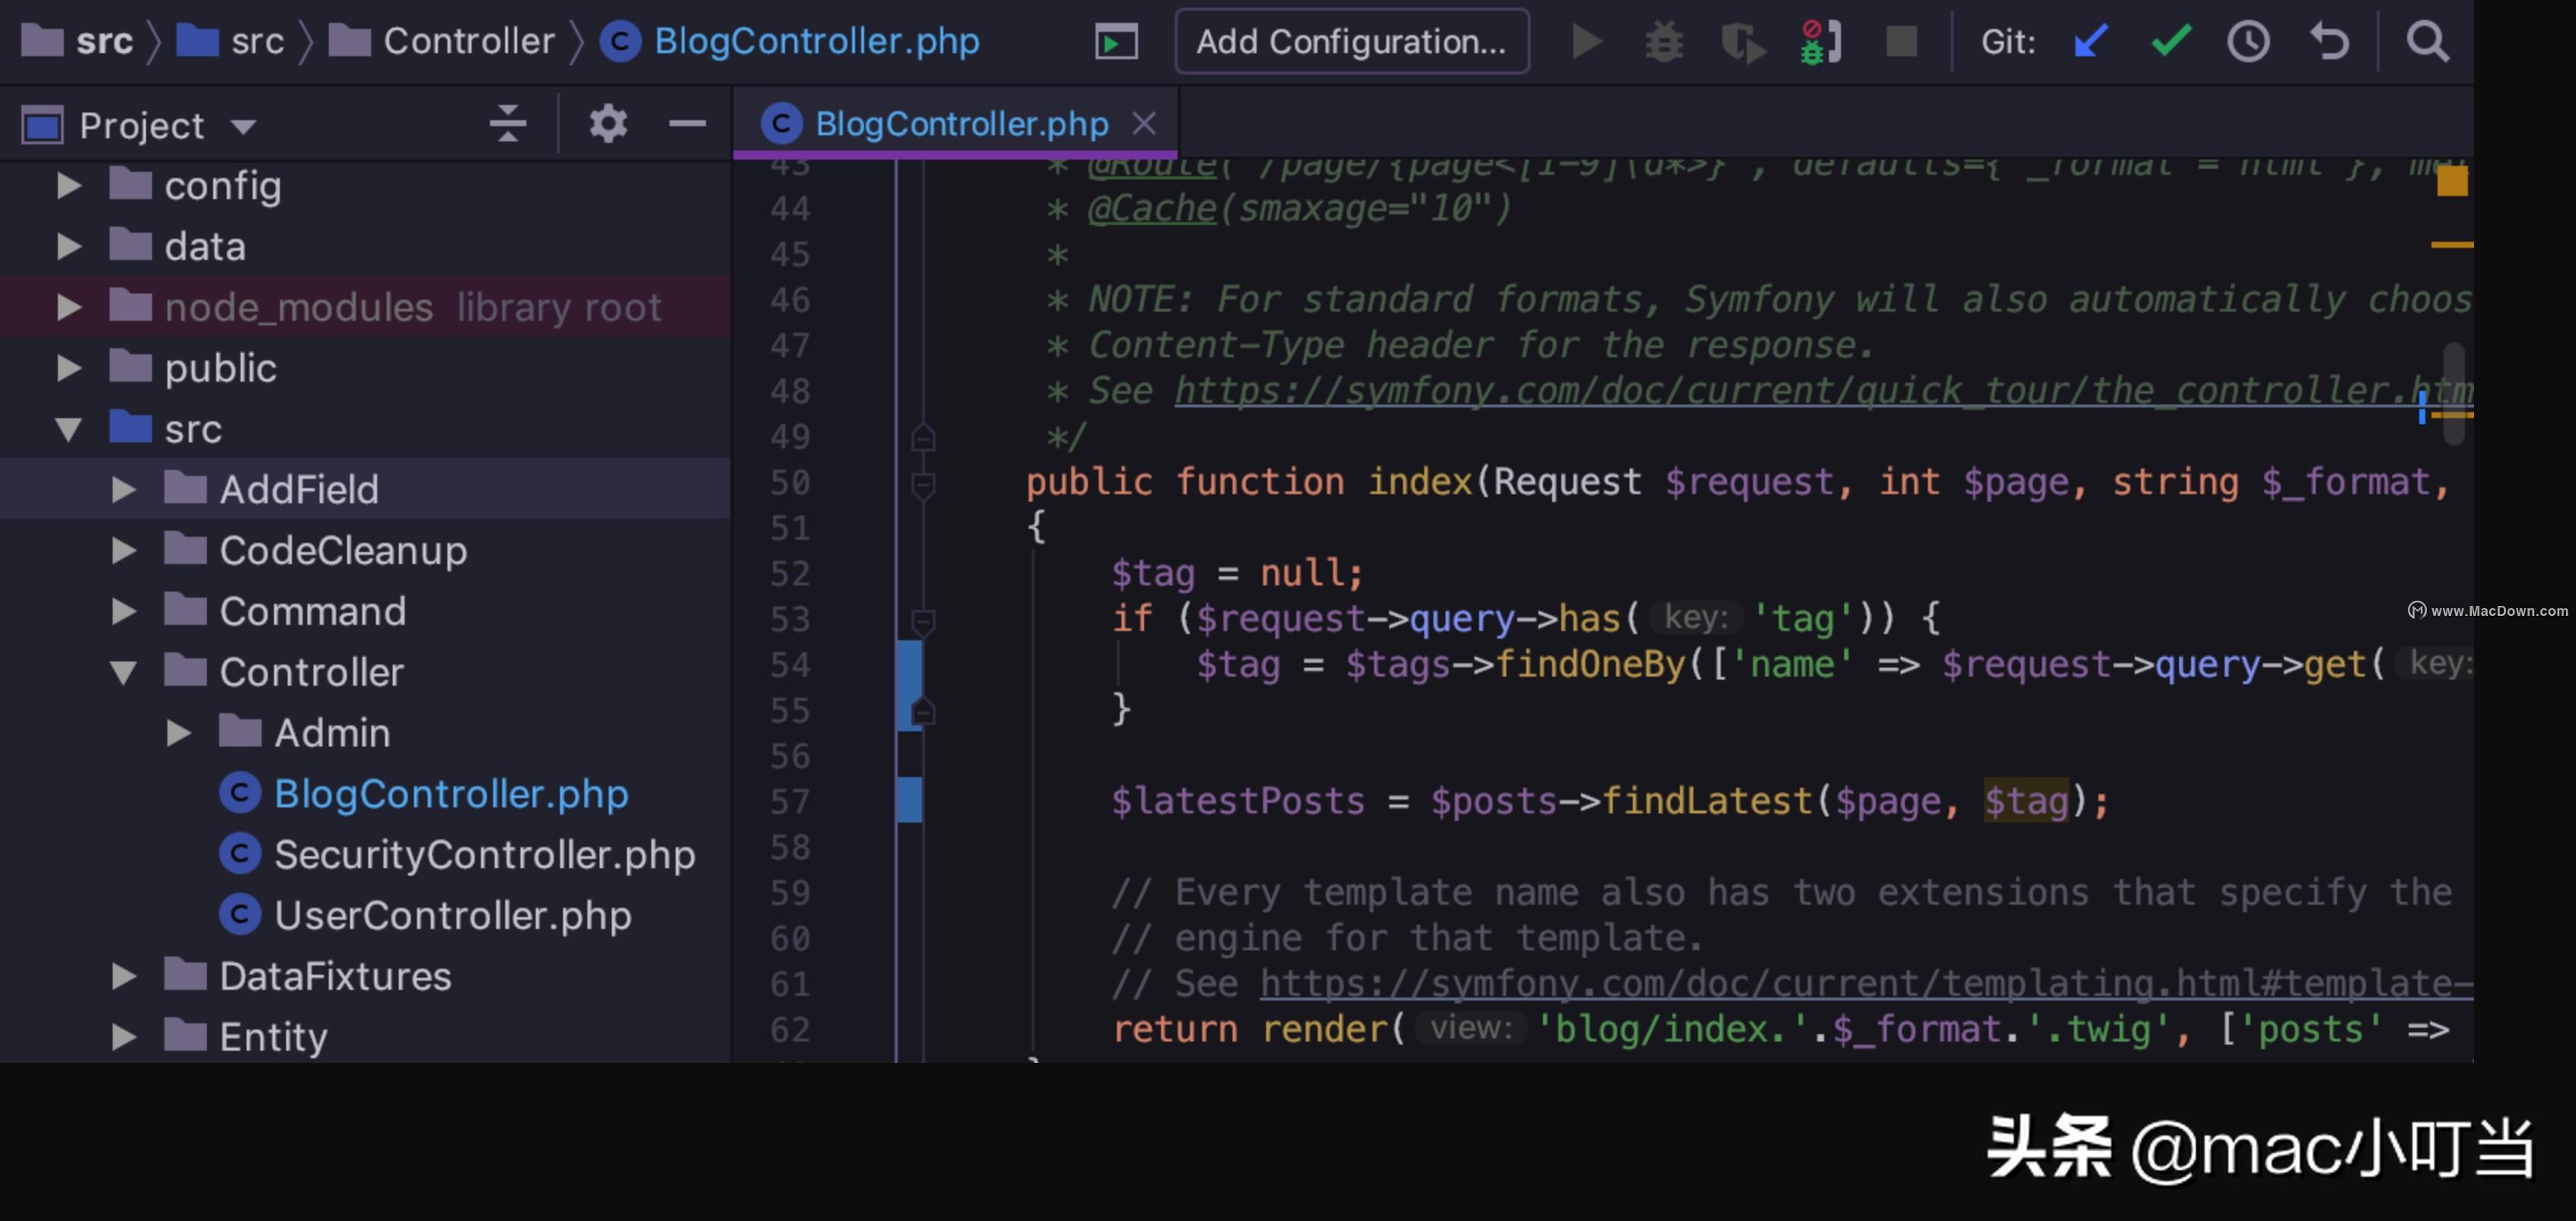Expand the Entity folder
This screenshot has width=2576, height=1221.
click(x=123, y=1036)
